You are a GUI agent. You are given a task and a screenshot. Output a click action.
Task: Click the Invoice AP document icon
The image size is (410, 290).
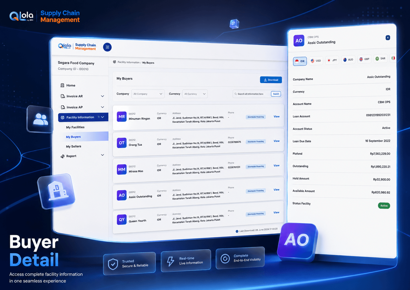pos(63,107)
